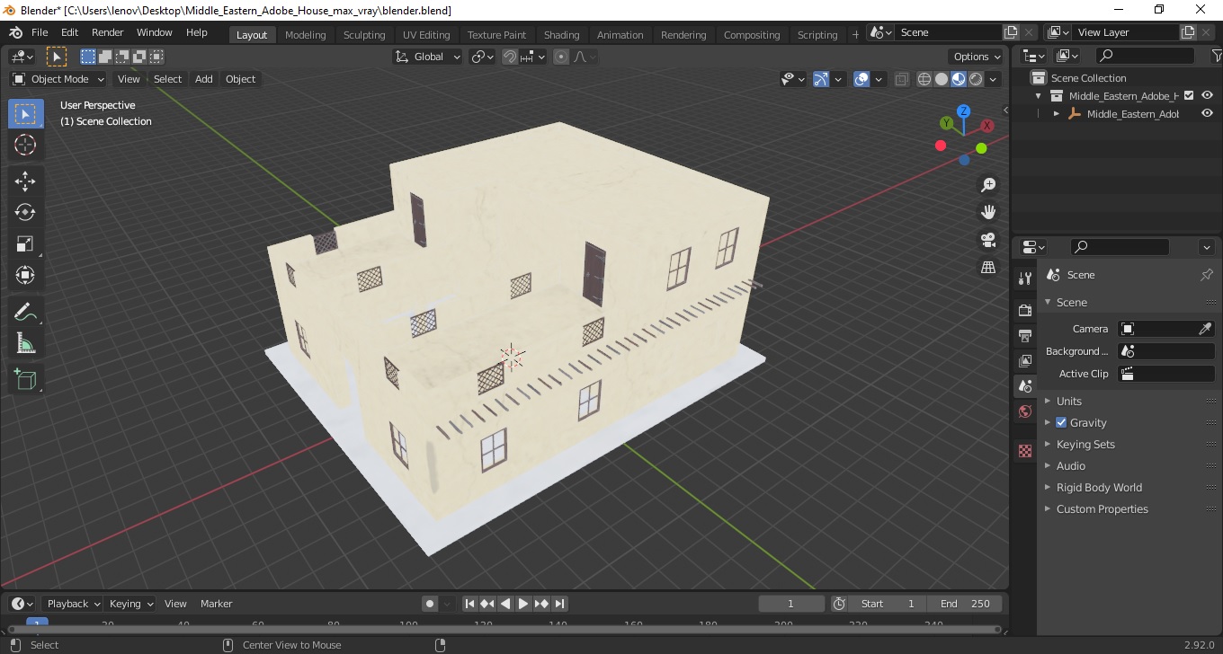
Task: Hide the Middle_Eastern_Adobe collection with eye icon
Action: click(x=1208, y=95)
